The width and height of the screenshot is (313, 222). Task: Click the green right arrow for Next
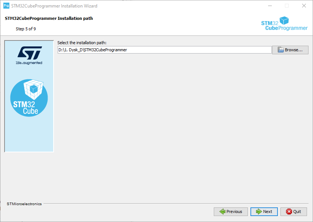pos(258,212)
